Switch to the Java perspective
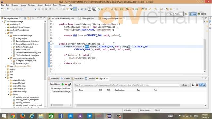 click(x=193, y=14)
